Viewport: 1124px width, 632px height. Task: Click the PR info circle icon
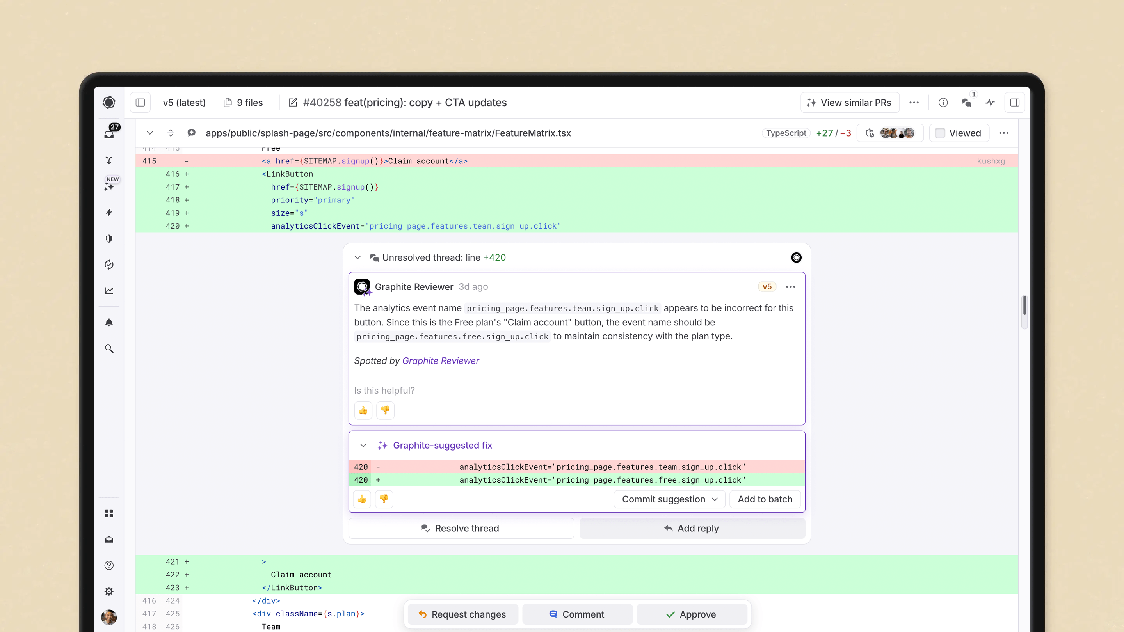click(943, 103)
